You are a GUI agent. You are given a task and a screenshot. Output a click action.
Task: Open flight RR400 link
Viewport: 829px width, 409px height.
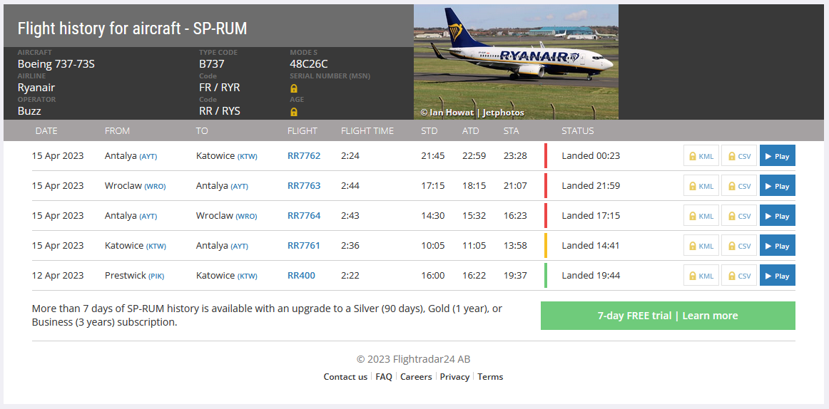[x=301, y=276]
